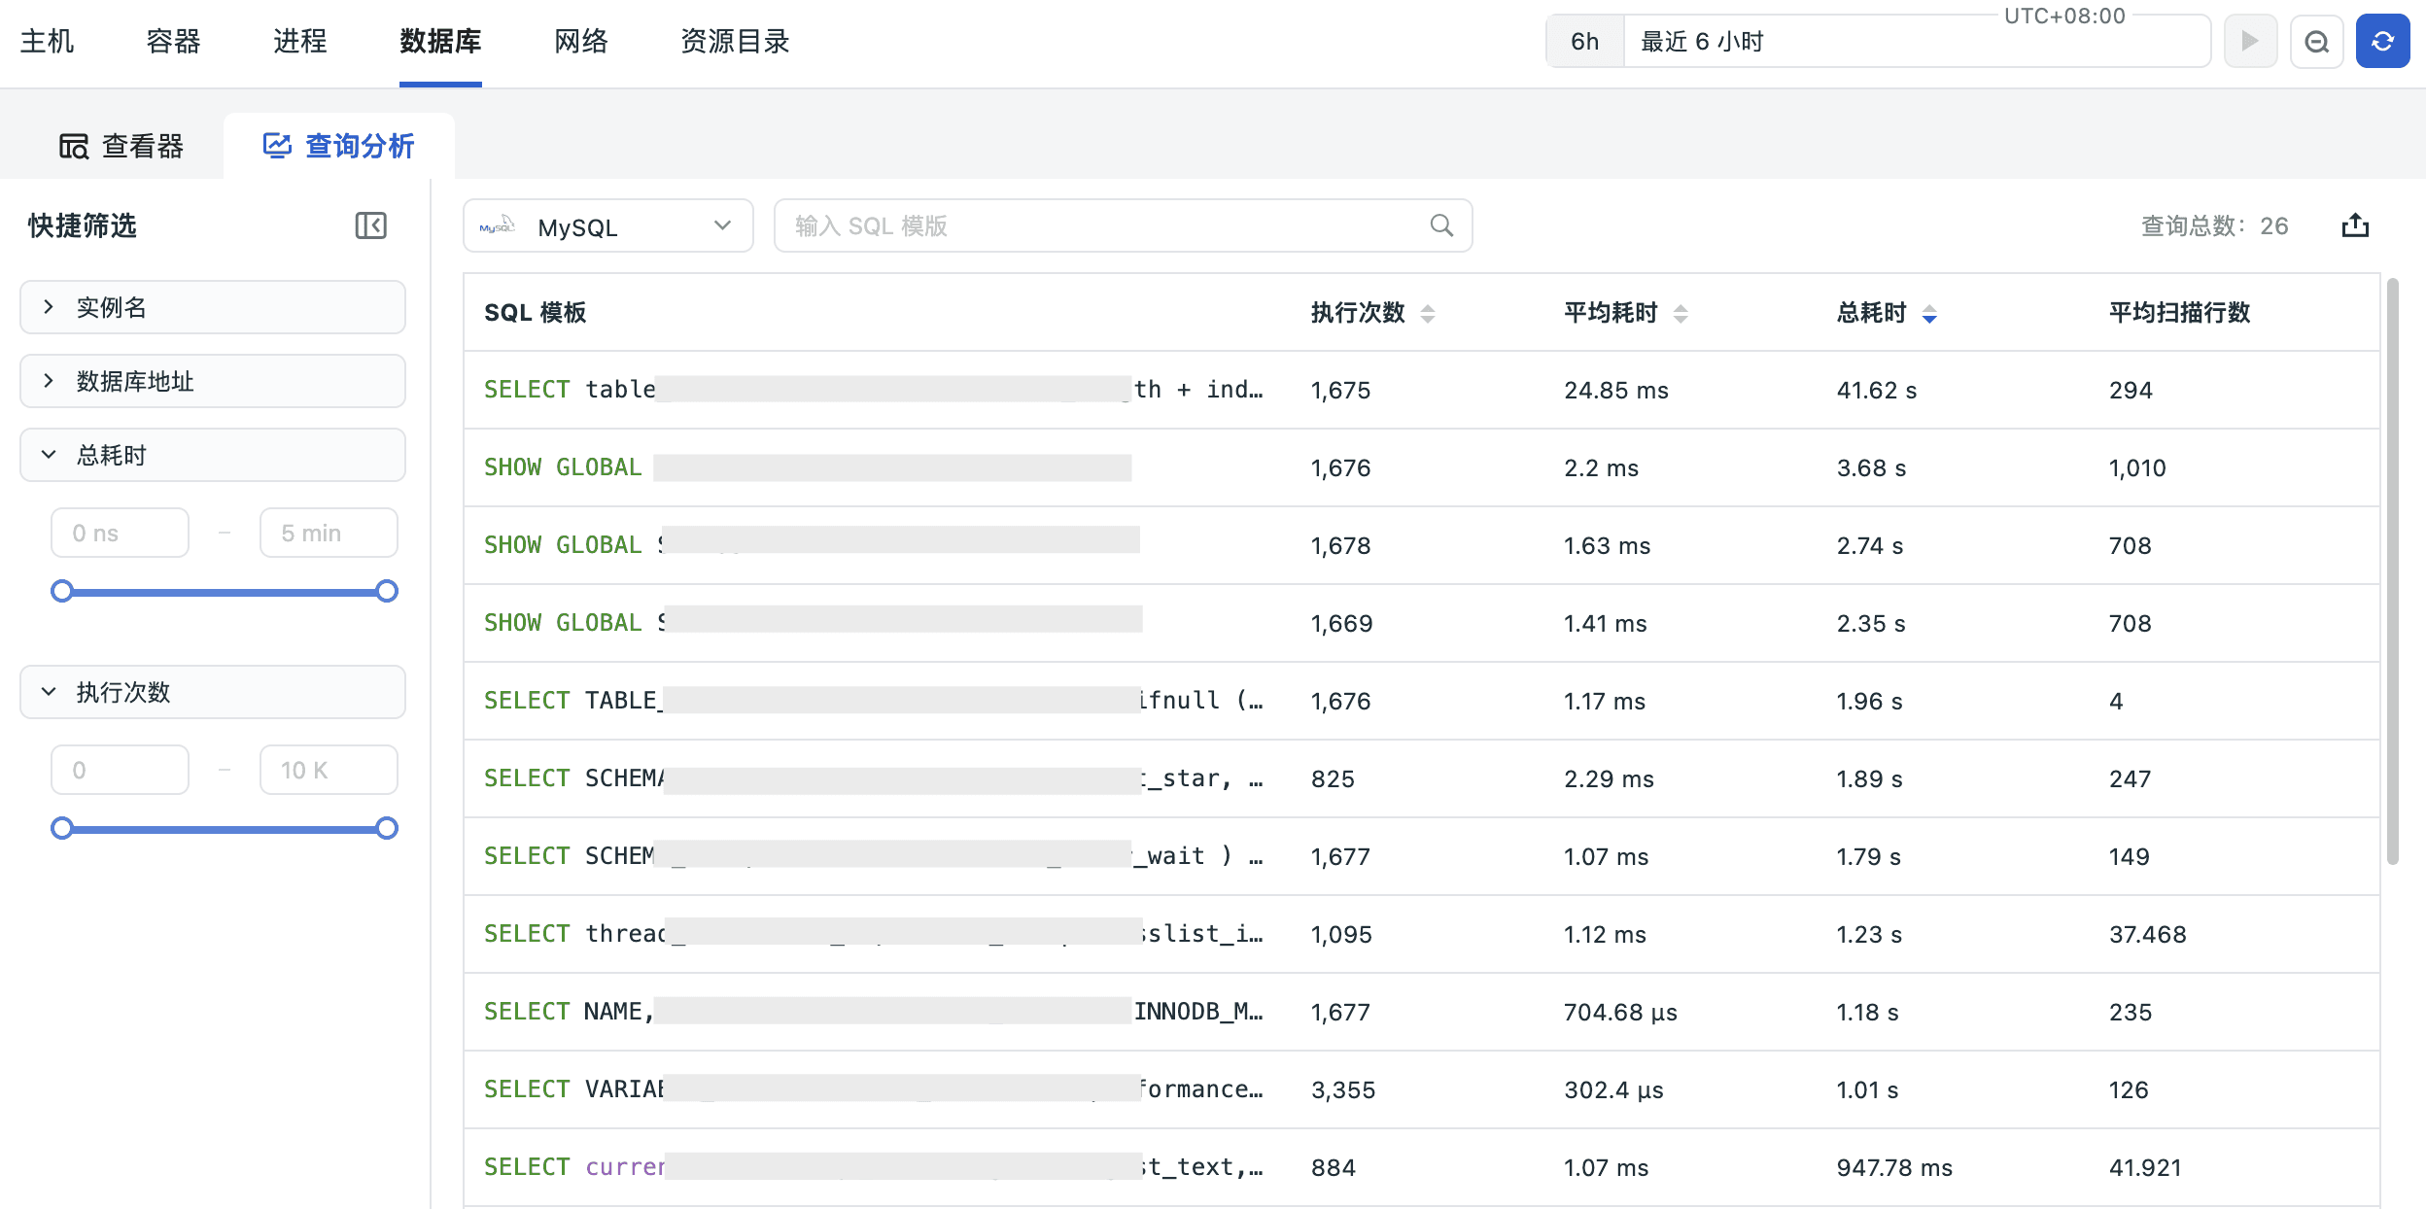Screen dimensions: 2426x1209
Task: Open the SELECT thread template row
Action: pyautogui.click(x=1421, y=934)
